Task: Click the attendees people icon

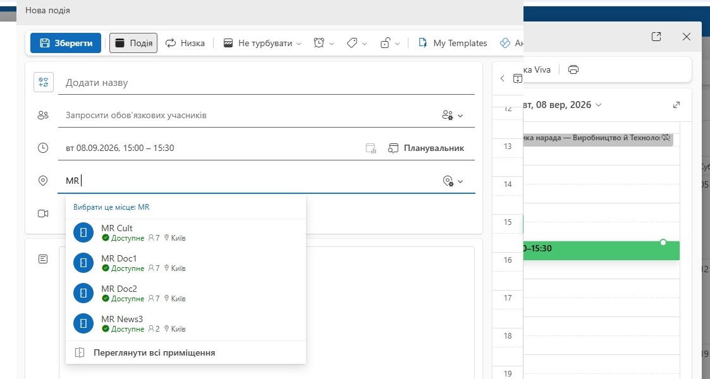Action: point(43,116)
